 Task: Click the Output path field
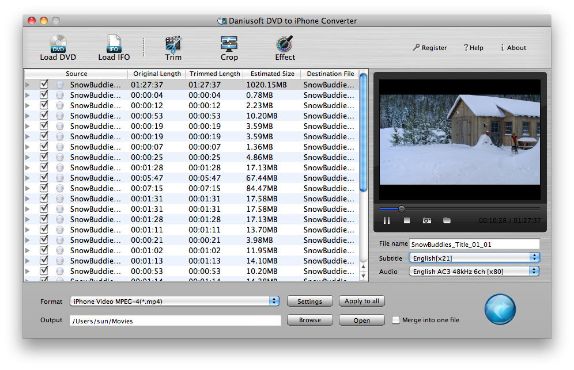point(175,321)
